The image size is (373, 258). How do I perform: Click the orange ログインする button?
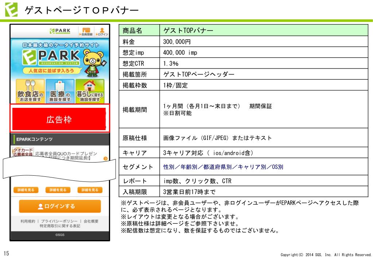[x=60, y=206]
